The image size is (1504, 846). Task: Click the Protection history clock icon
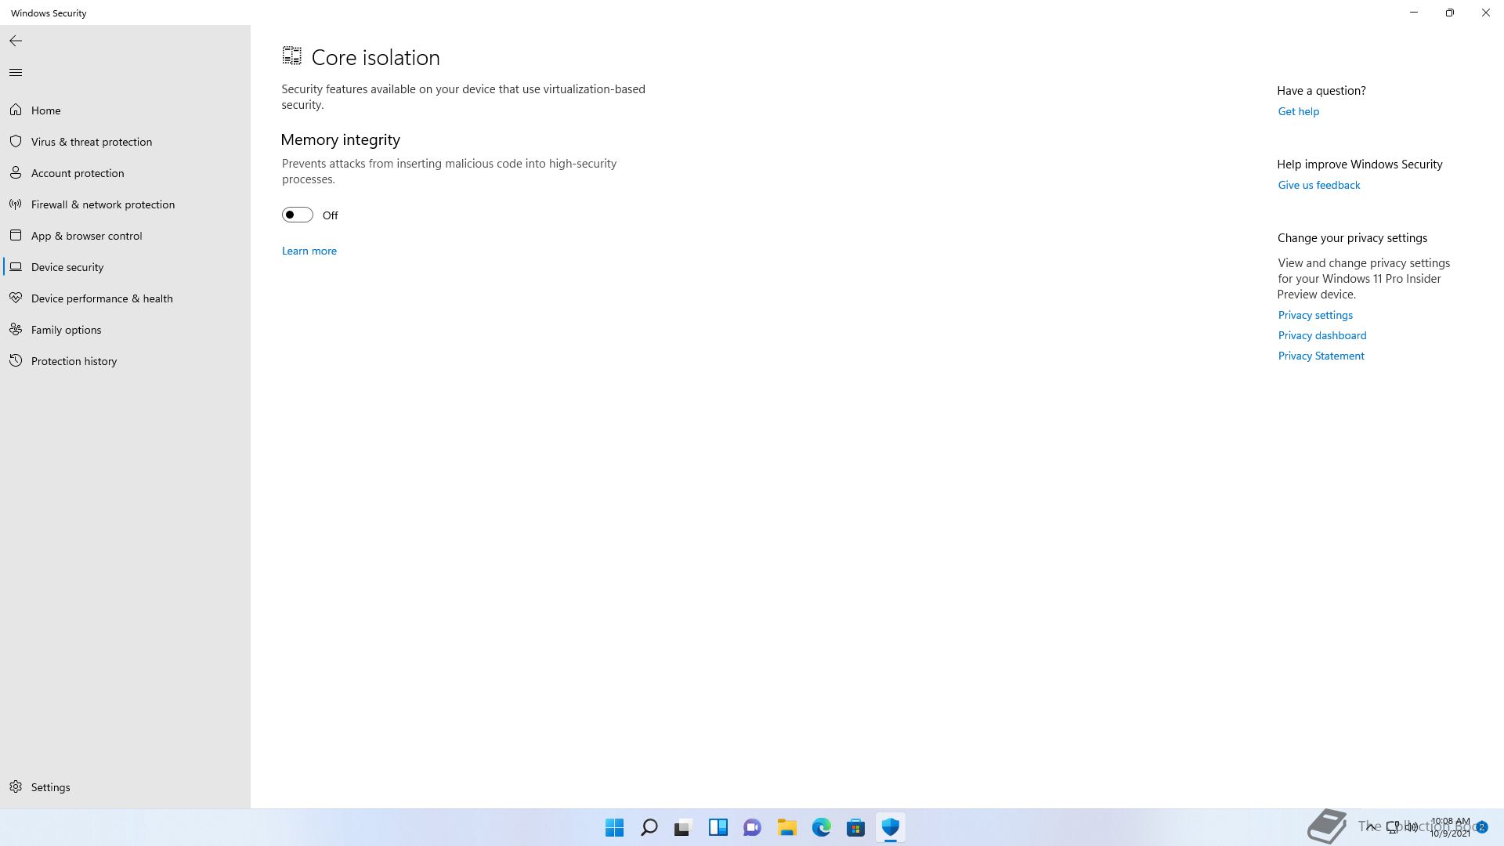coord(16,361)
